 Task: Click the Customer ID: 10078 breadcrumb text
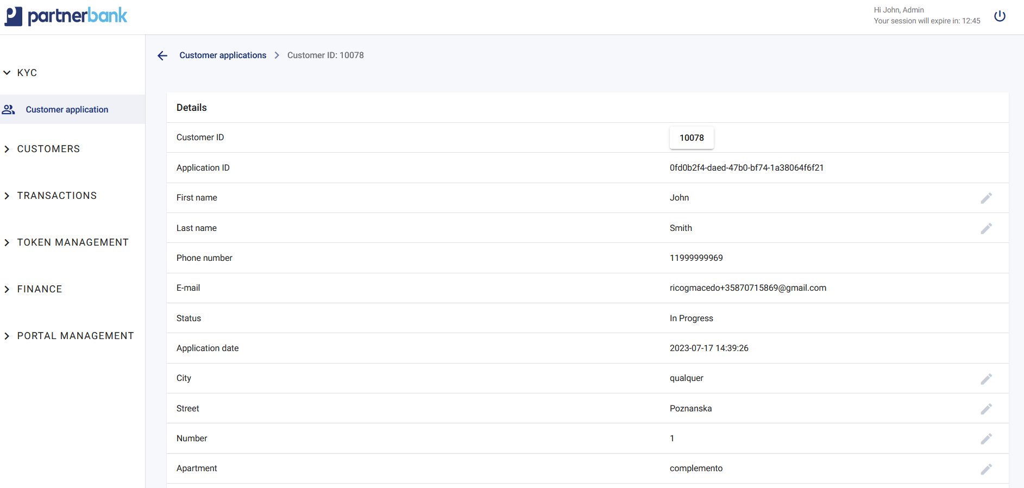click(325, 55)
